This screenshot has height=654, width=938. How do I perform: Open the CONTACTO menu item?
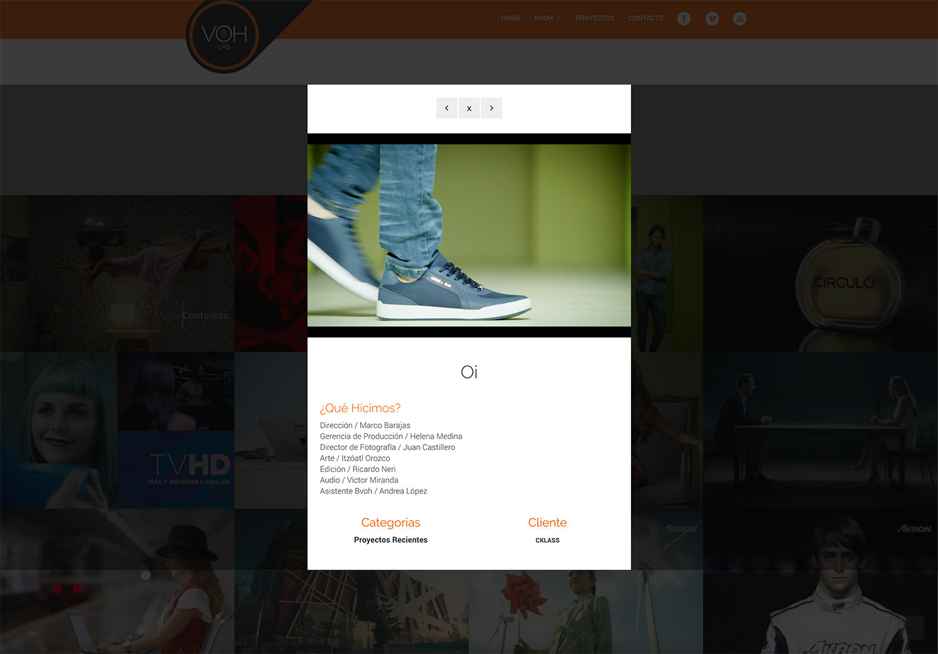(x=646, y=18)
